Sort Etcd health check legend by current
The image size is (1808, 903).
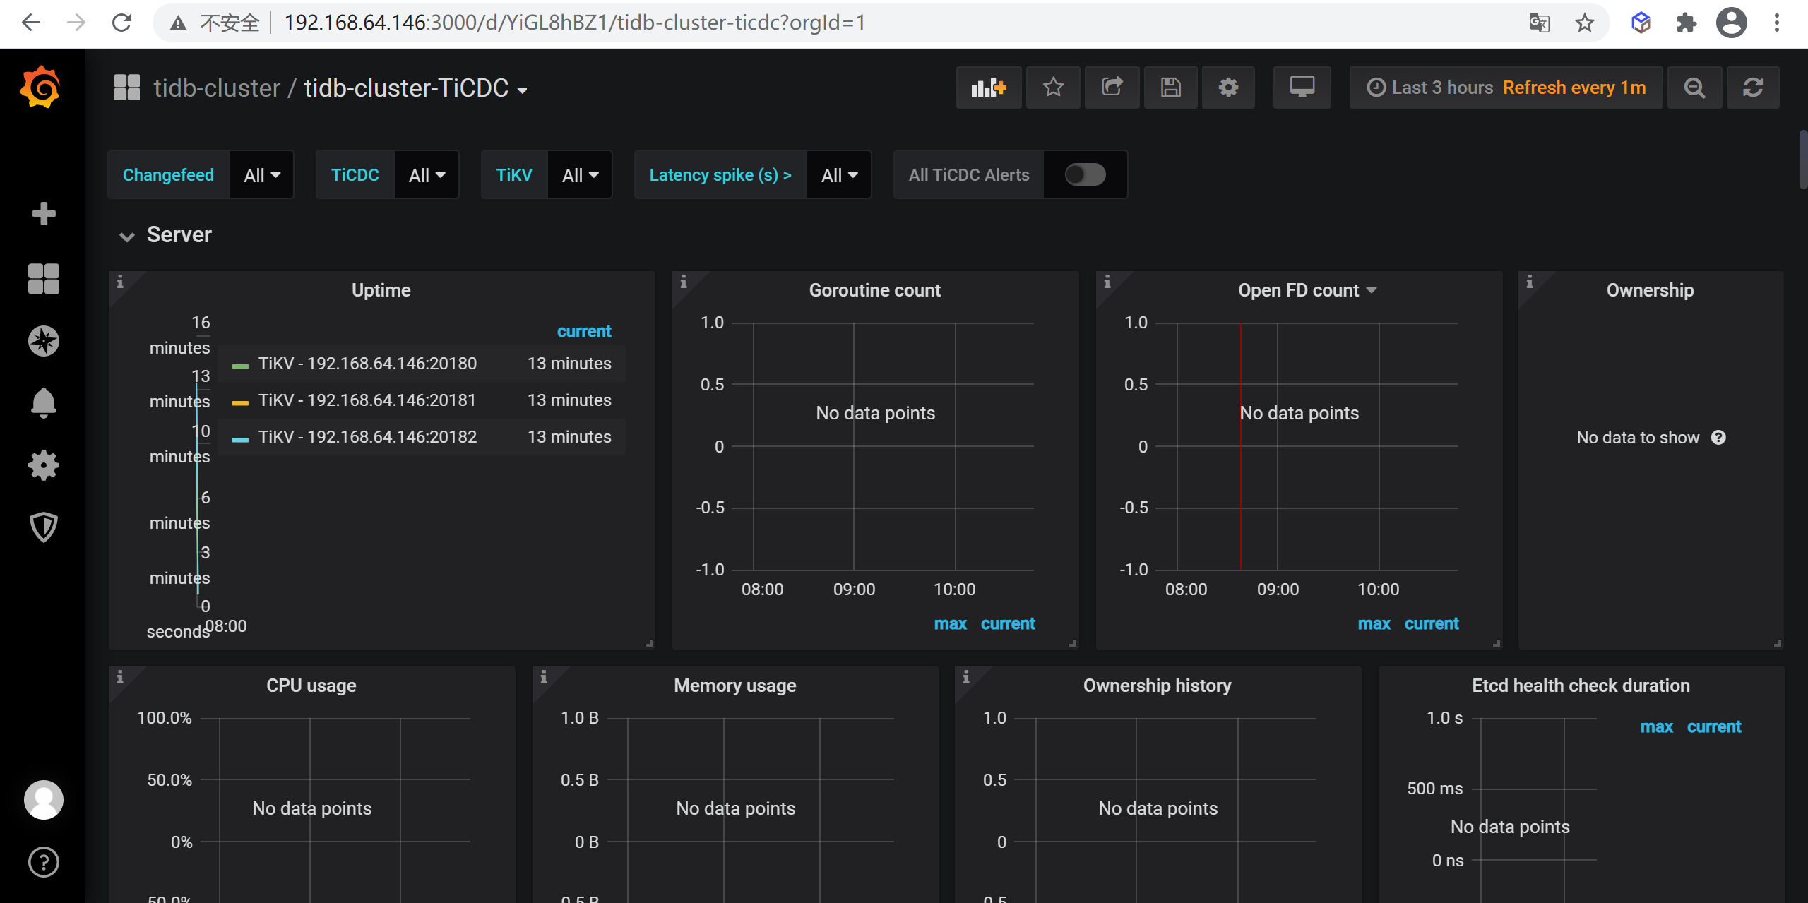(1714, 726)
